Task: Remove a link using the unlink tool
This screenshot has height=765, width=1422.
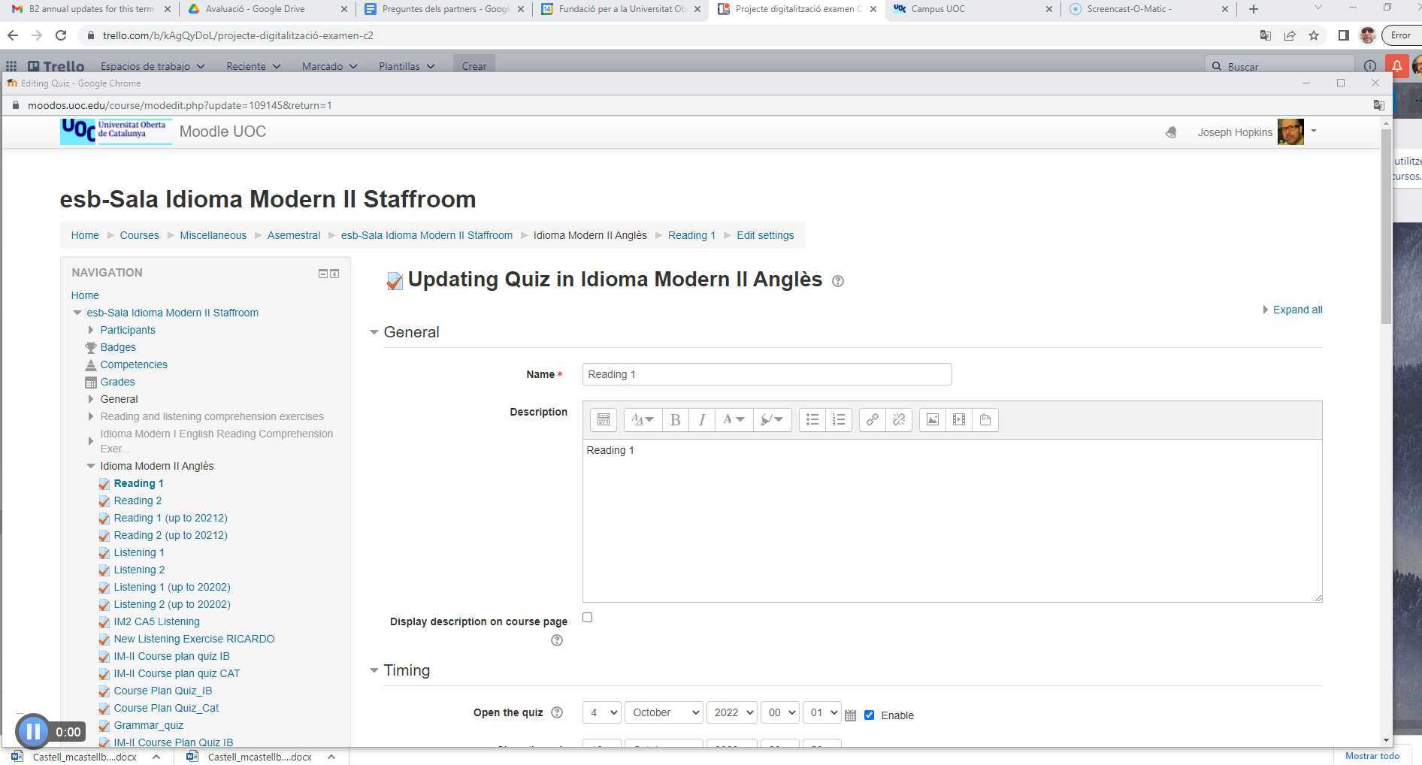Action: (x=898, y=420)
